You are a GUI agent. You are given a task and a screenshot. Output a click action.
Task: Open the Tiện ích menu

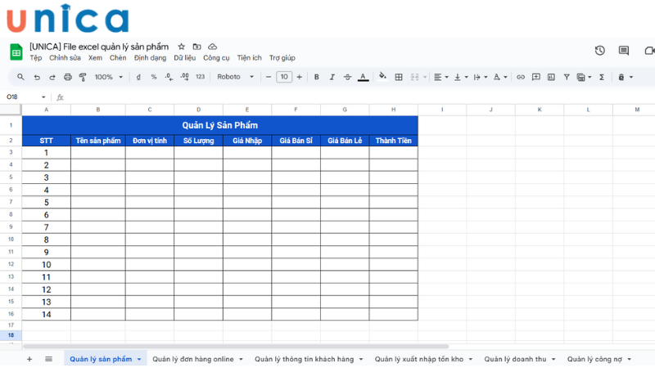tap(250, 57)
